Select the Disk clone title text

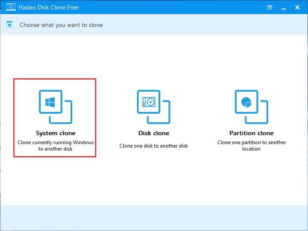tap(154, 133)
